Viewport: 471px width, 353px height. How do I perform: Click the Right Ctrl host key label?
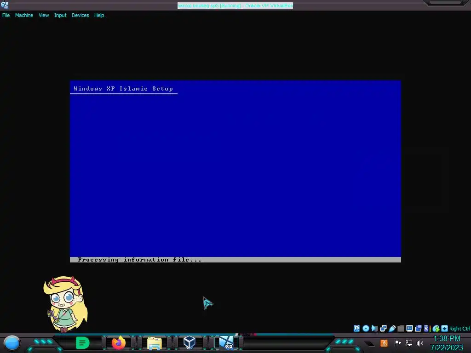click(460, 329)
